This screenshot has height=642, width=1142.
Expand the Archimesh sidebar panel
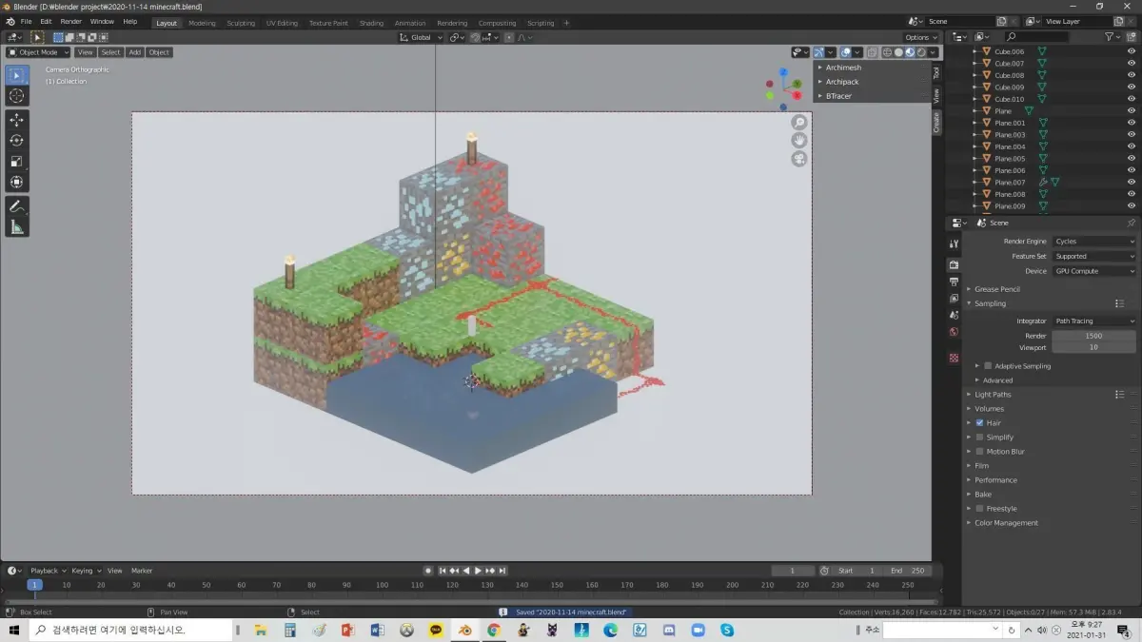tap(843, 68)
